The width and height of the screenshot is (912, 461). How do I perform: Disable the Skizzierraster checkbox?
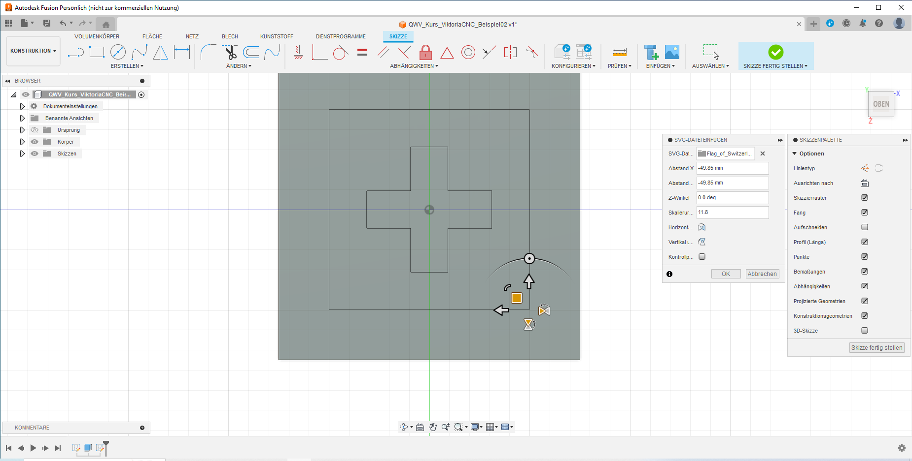coord(865,198)
